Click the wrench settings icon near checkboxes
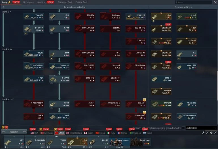The image size is (218, 149). click(203, 133)
